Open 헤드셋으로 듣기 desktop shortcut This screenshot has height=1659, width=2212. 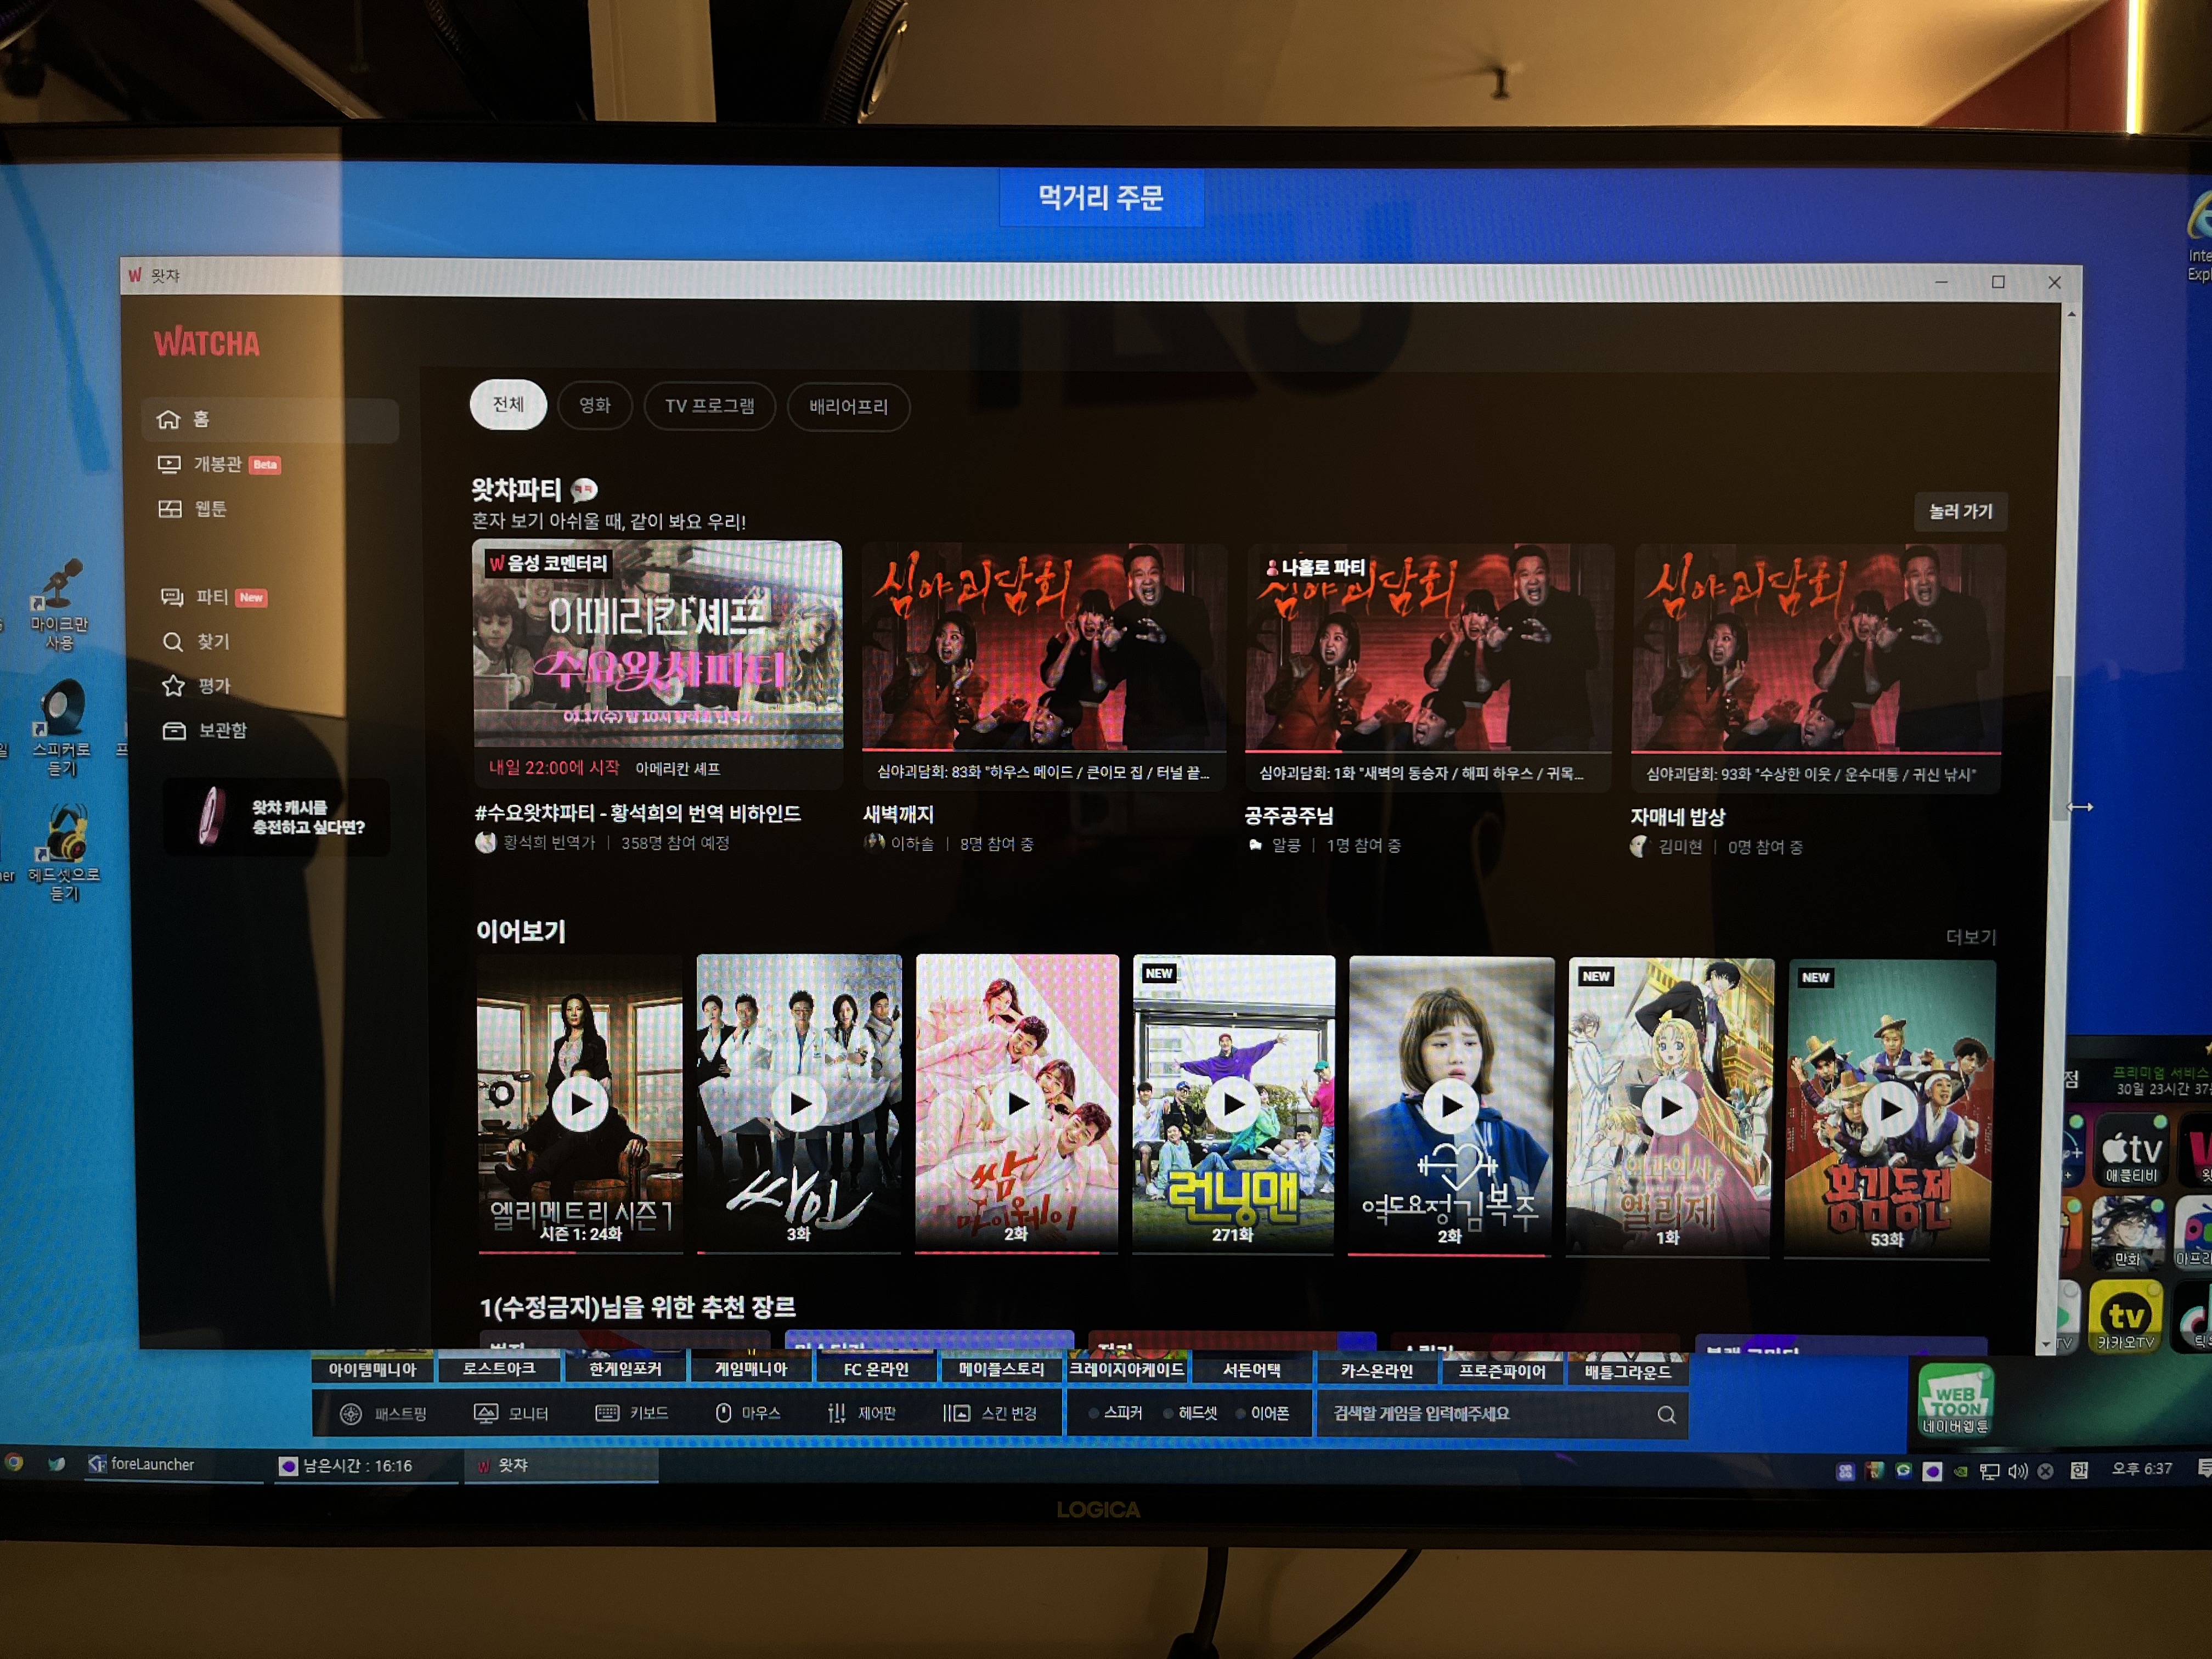click(x=64, y=853)
